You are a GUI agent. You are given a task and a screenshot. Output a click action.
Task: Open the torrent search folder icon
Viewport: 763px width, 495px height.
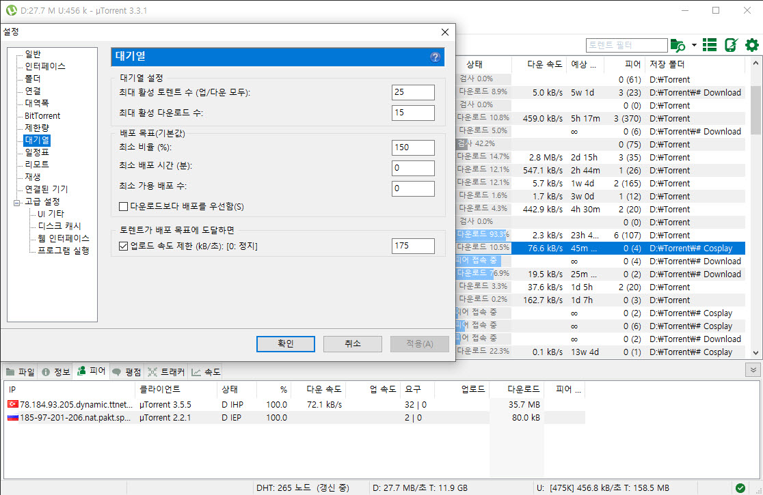pos(678,45)
